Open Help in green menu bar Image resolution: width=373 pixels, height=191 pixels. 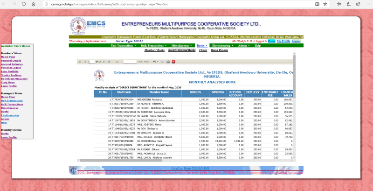(258, 45)
